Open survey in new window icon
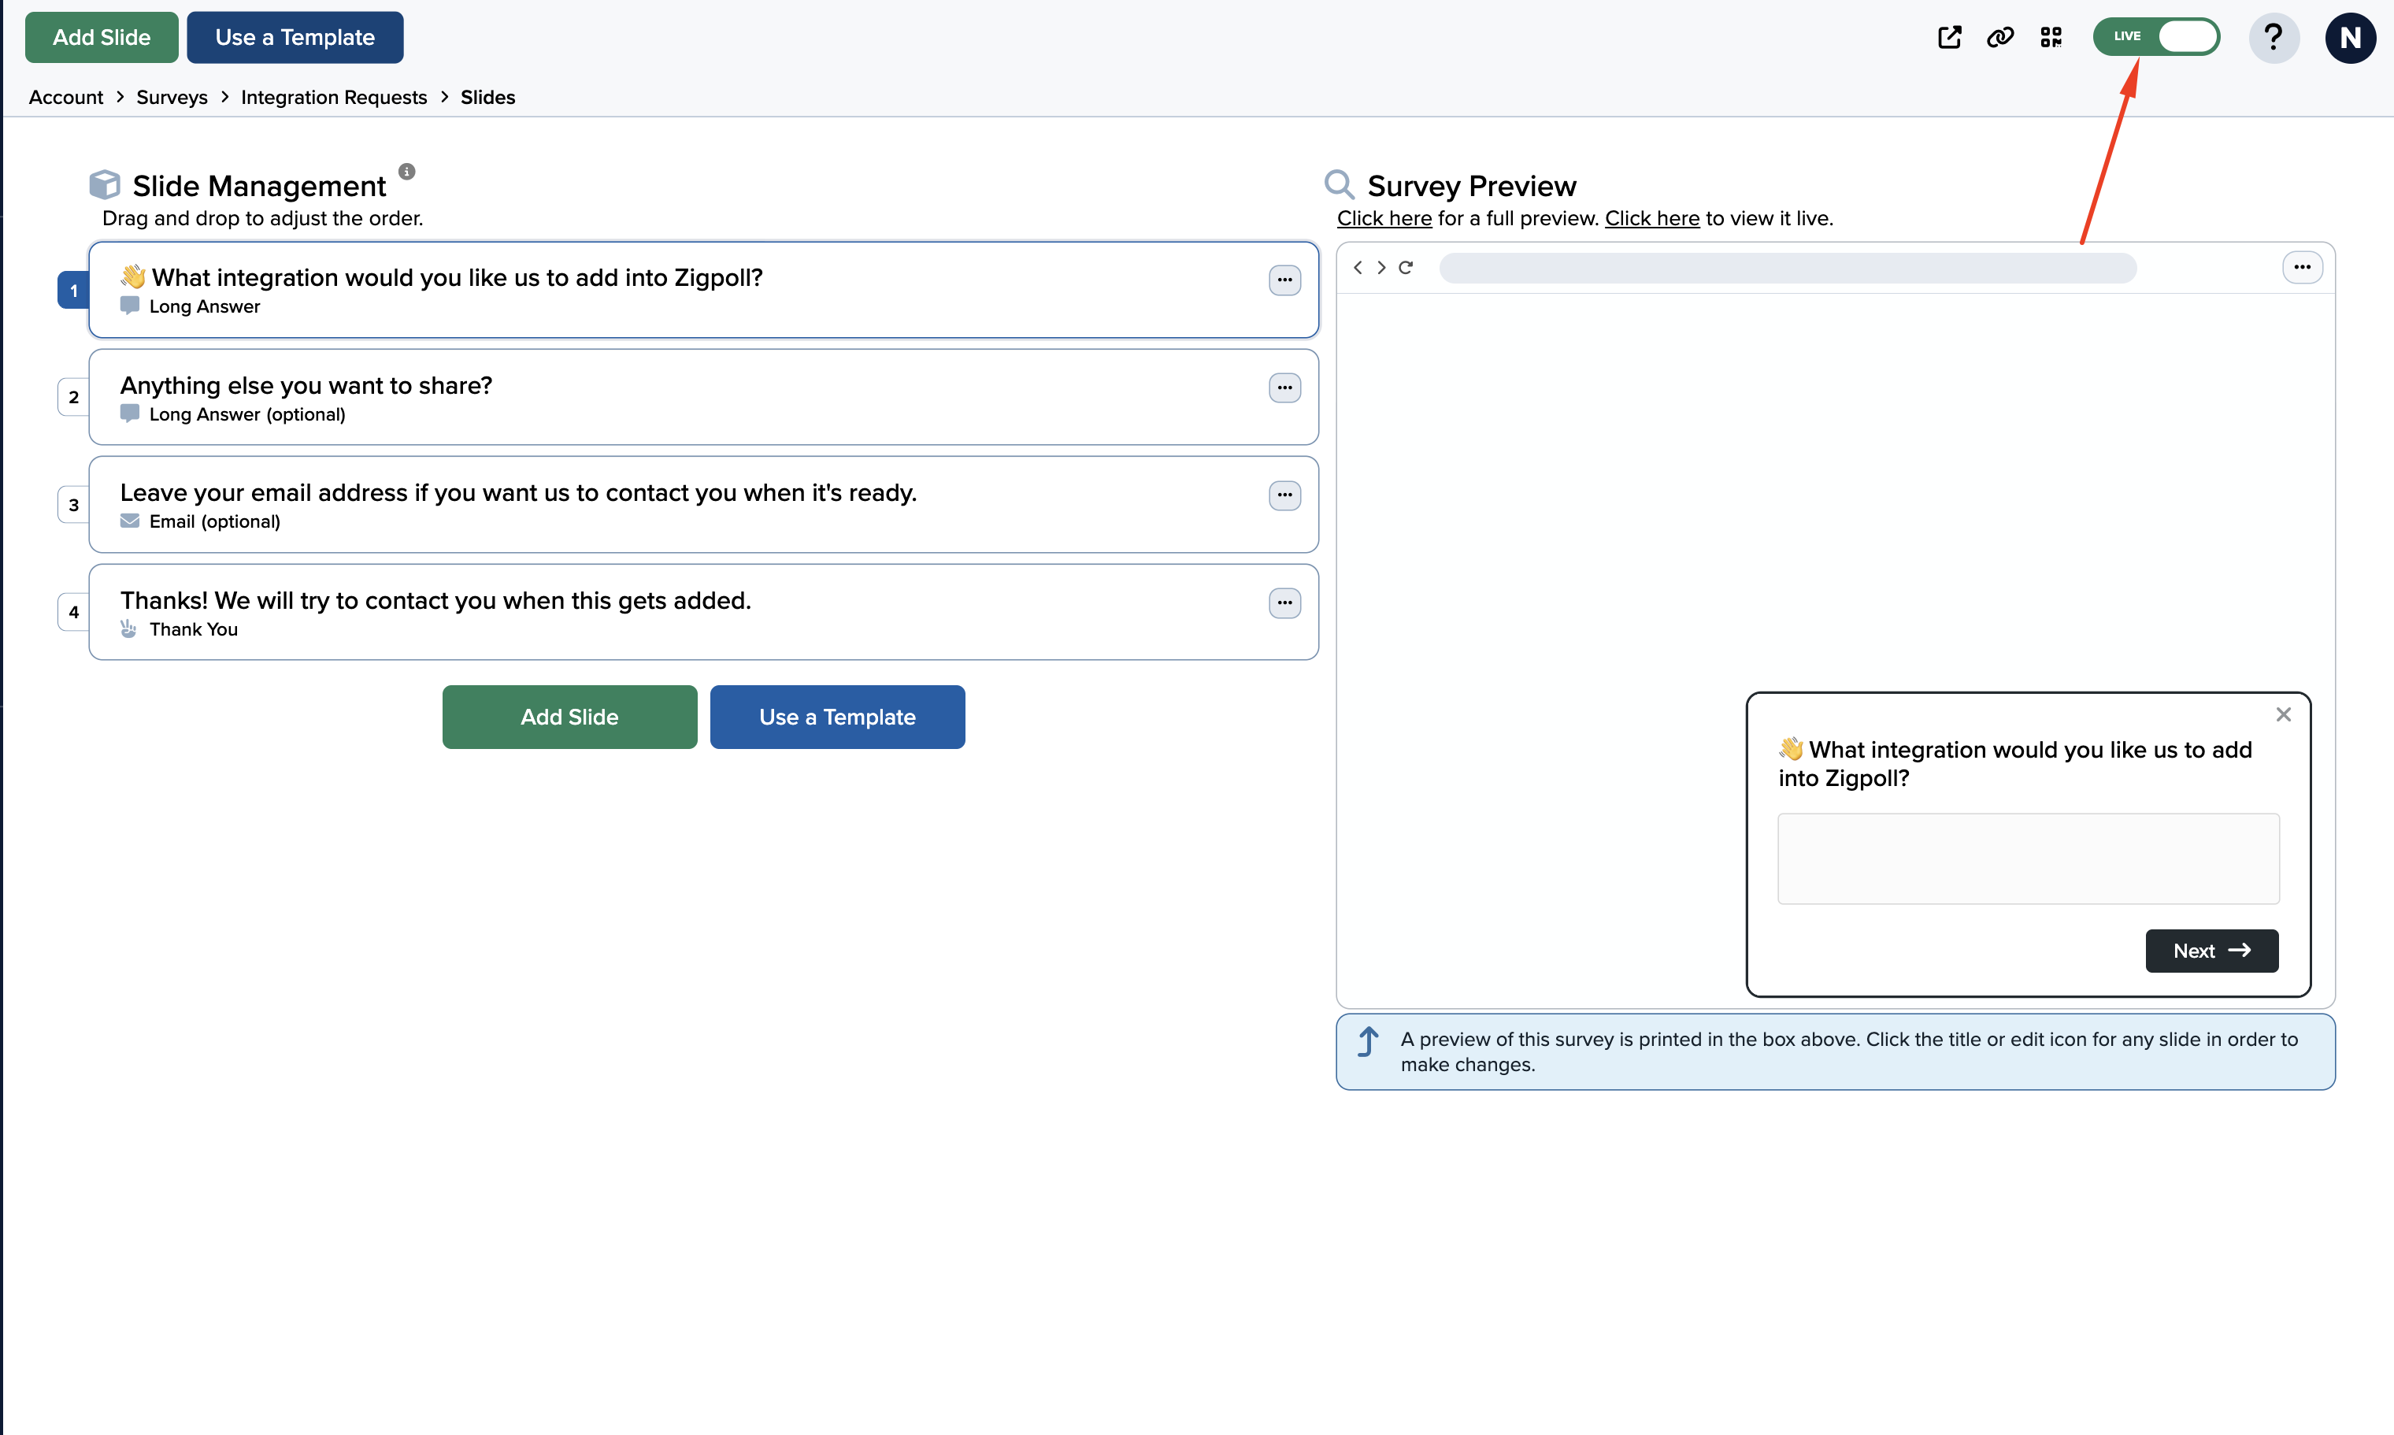The height and width of the screenshot is (1435, 2394). coord(1949,37)
